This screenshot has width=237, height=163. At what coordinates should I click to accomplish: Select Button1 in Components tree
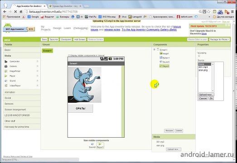[x=164, y=58]
